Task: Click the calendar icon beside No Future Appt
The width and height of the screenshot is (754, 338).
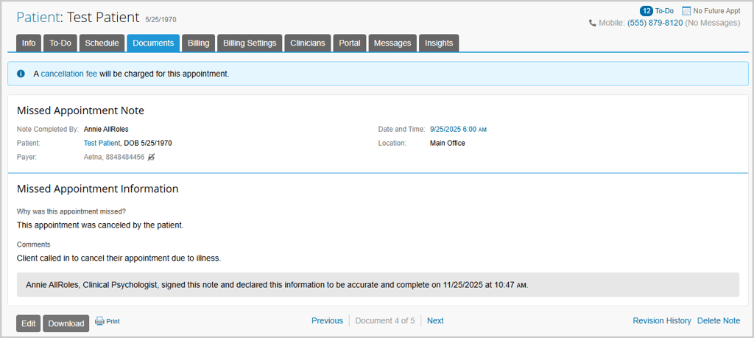Action: click(686, 11)
